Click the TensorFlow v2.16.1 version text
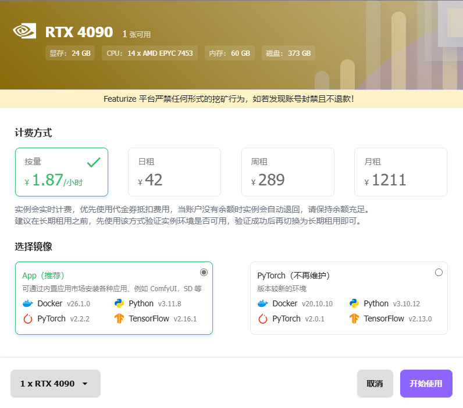The image size is (463, 408). [185, 319]
